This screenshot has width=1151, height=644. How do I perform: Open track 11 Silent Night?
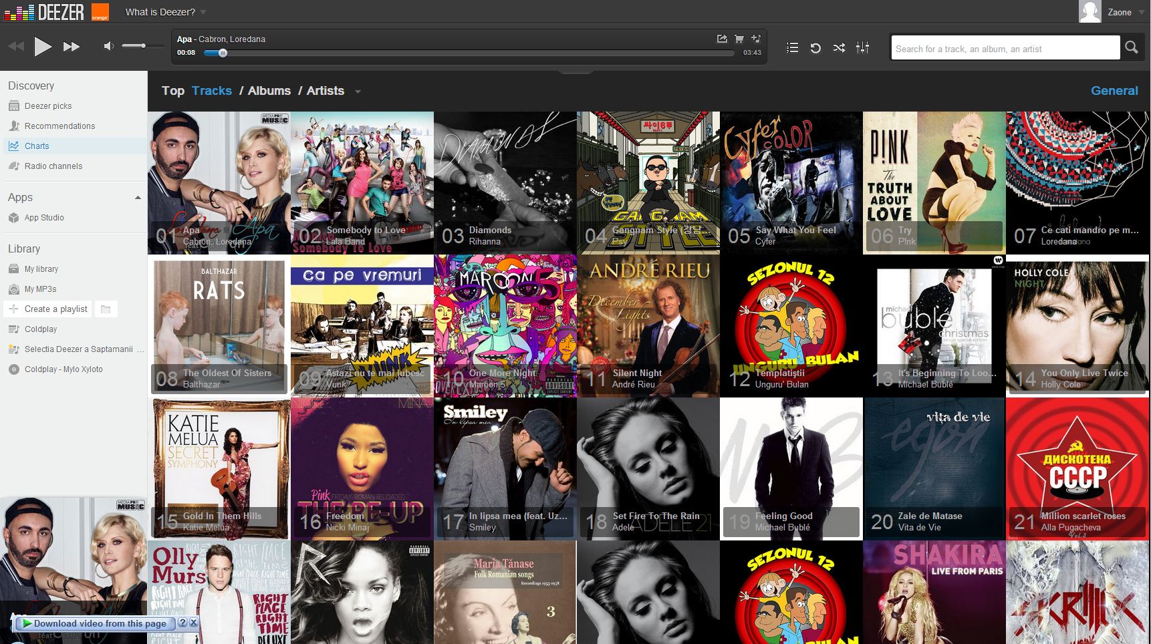click(648, 326)
